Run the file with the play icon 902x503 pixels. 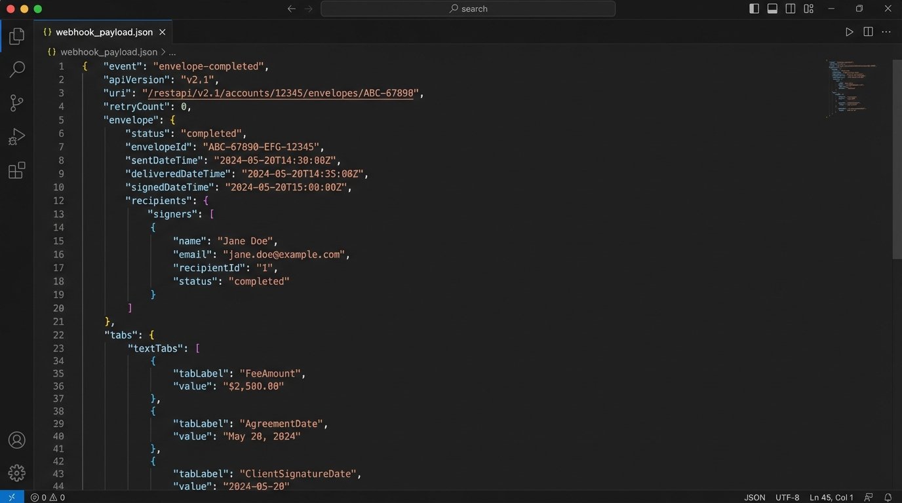coord(850,31)
